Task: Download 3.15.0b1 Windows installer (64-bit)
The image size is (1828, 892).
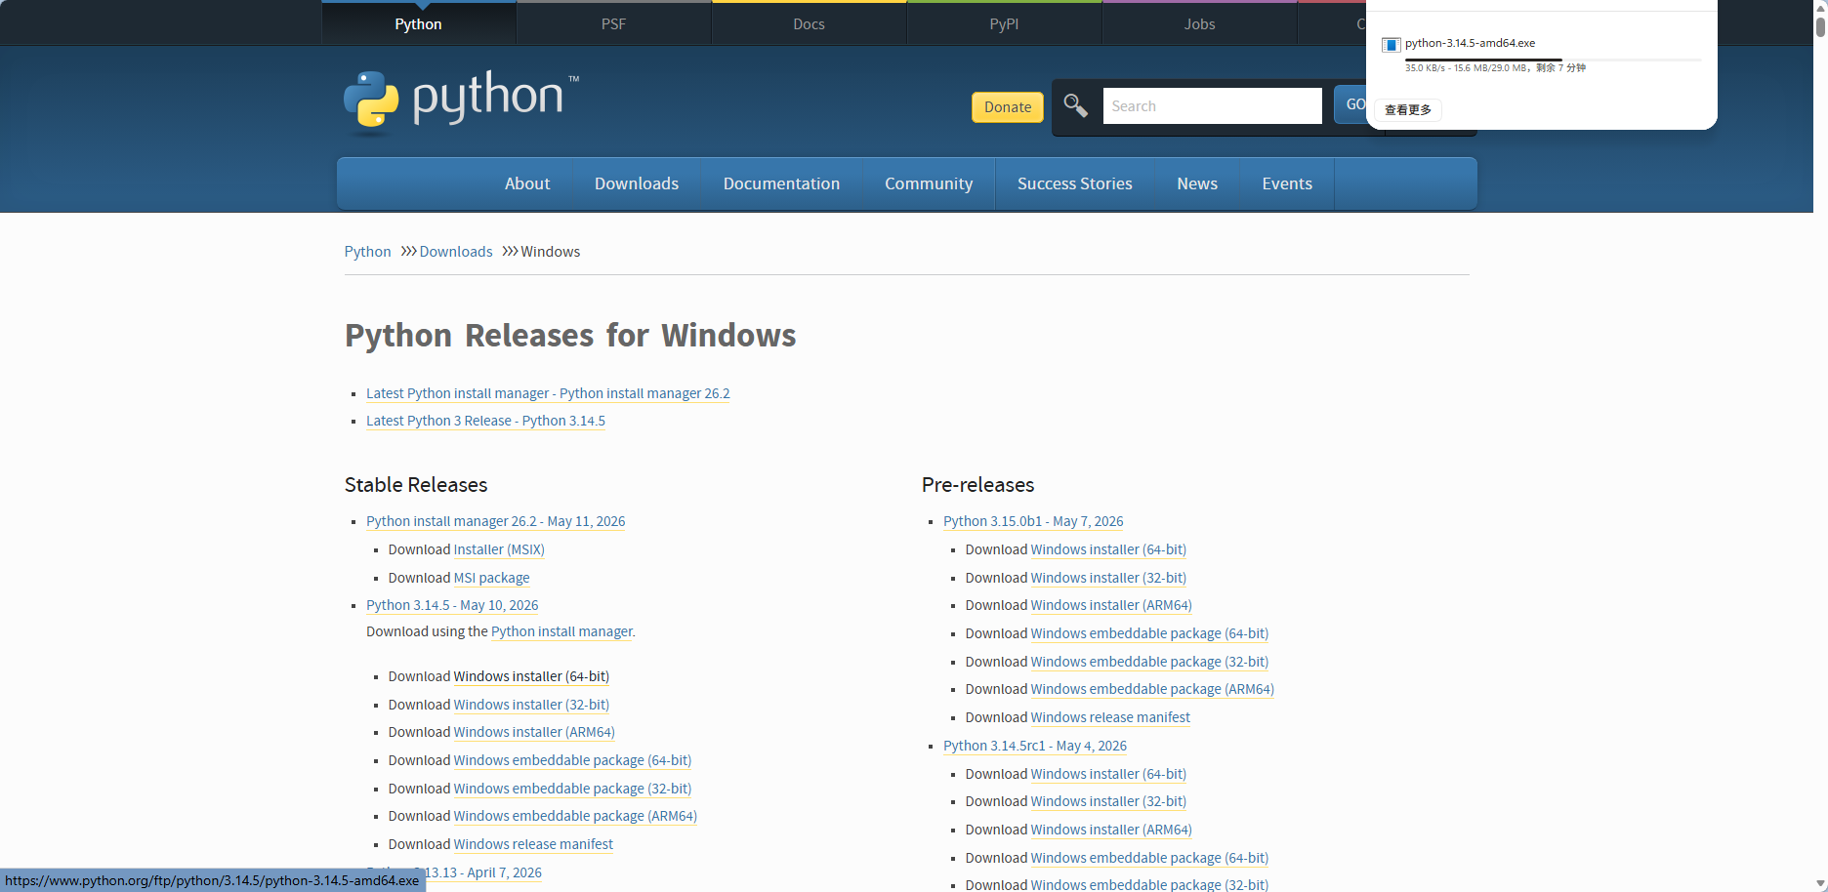Action: click(x=1108, y=549)
